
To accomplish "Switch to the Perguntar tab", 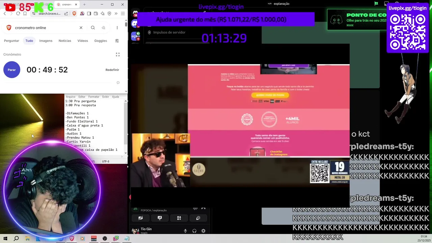I will [x=11, y=41].
